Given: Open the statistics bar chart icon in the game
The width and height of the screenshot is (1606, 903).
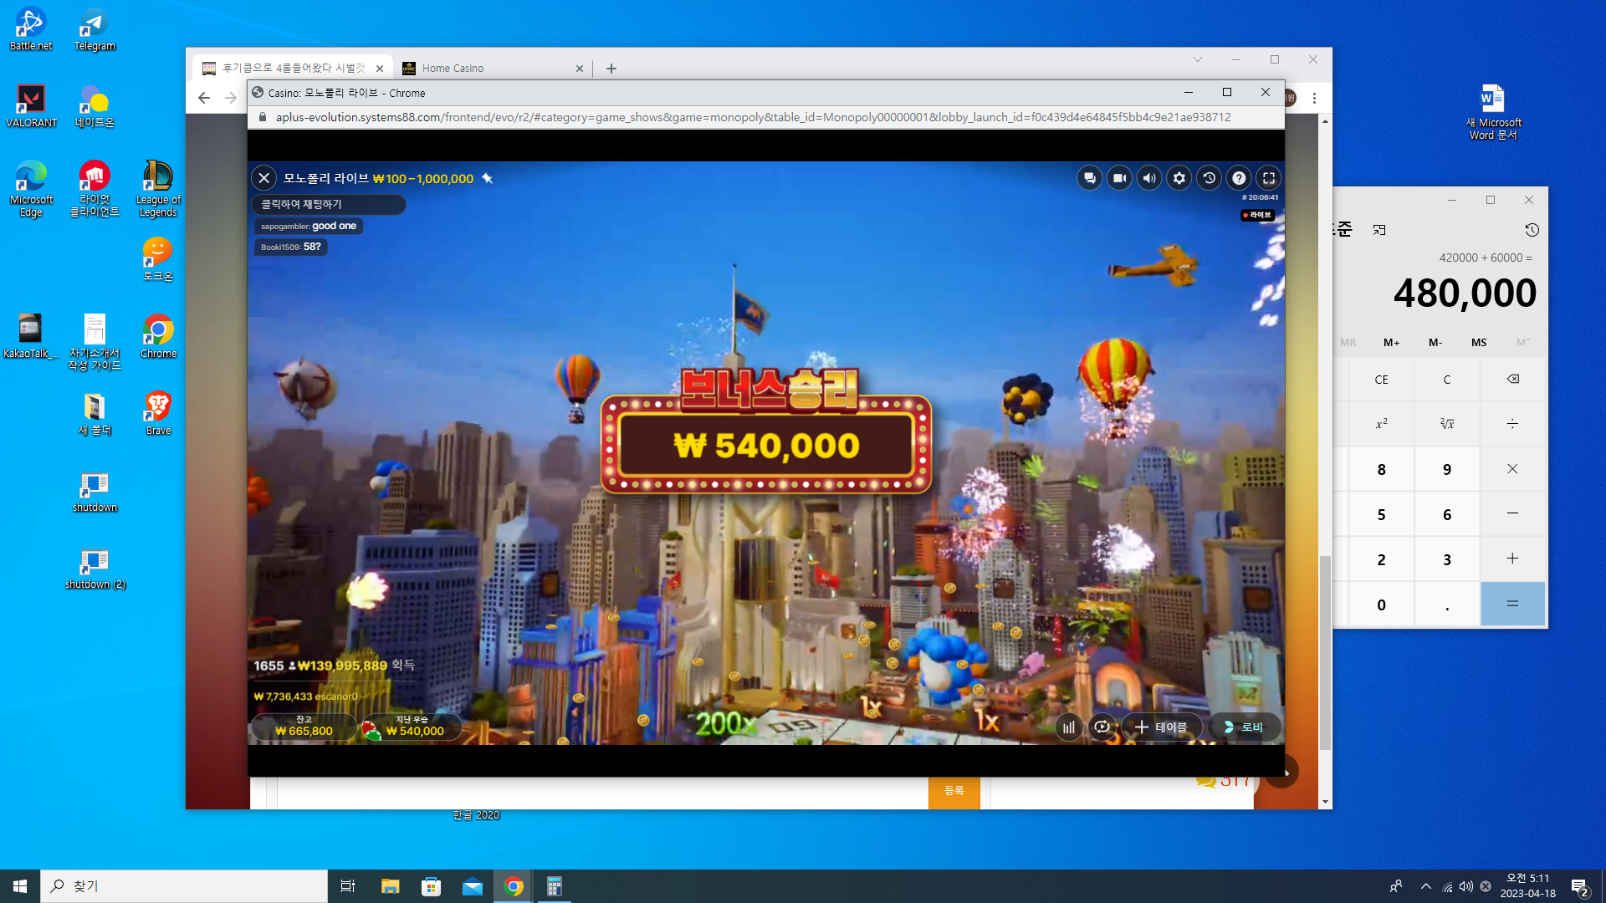Looking at the screenshot, I should pyautogui.click(x=1069, y=727).
